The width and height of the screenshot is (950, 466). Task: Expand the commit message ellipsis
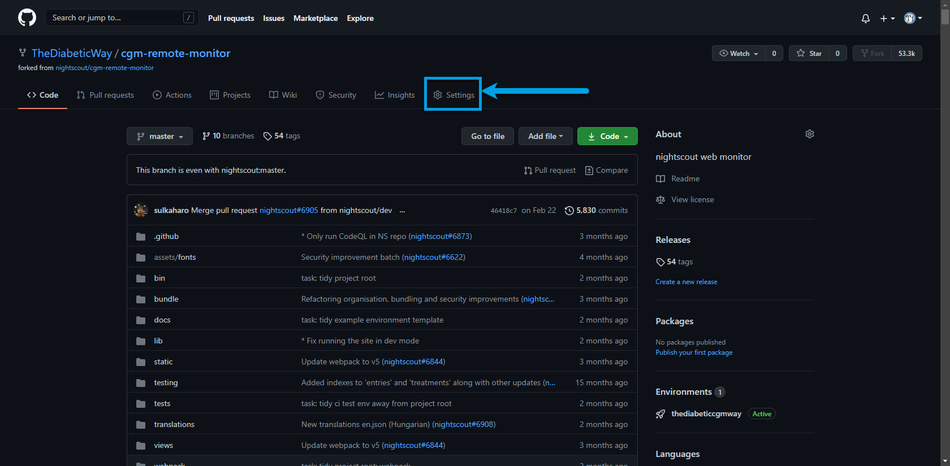pyautogui.click(x=402, y=210)
